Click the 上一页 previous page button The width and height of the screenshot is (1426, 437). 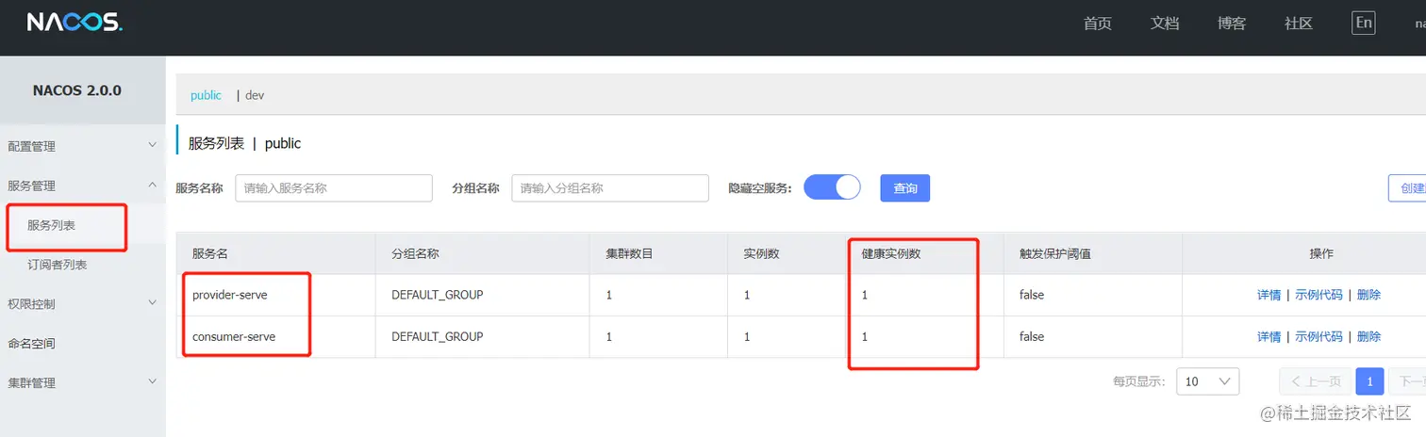1315,381
